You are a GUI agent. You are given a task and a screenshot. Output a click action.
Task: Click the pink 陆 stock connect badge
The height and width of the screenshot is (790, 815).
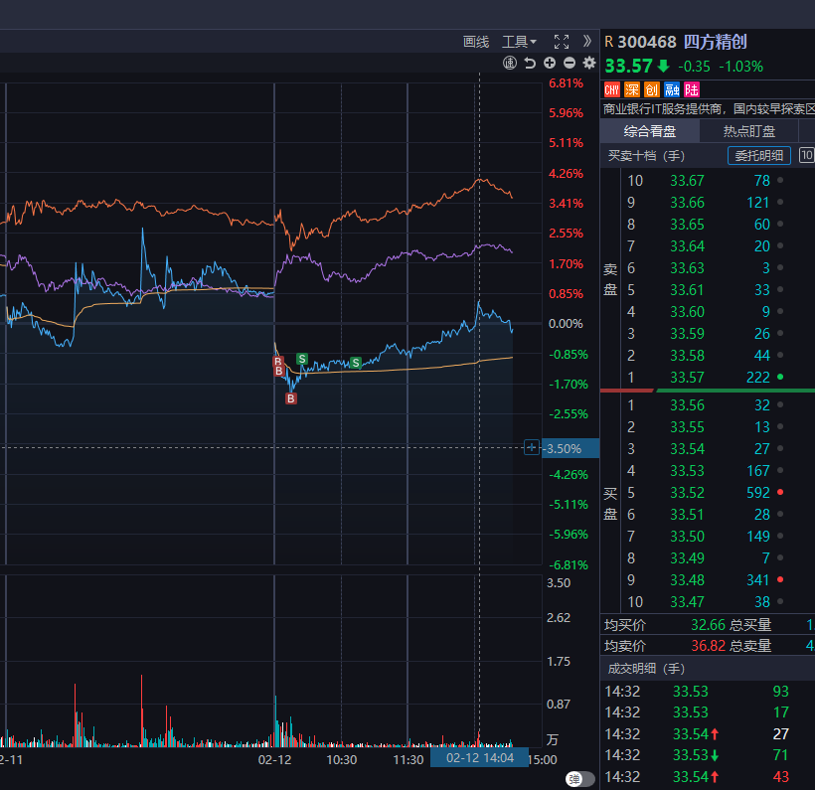pos(692,89)
